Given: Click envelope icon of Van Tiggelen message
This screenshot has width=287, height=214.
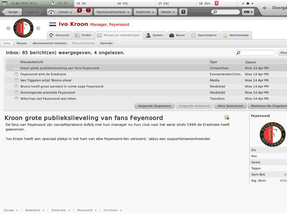Looking at the screenshot, I should [x=16, y=80].
